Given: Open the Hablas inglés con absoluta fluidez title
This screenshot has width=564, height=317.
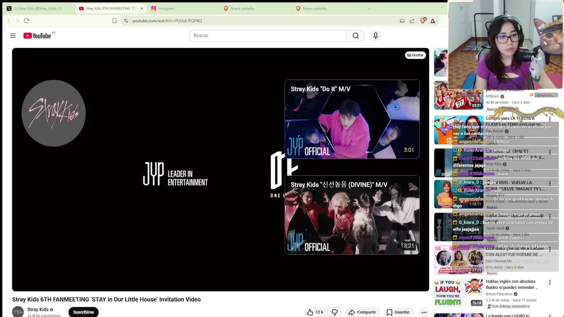Looking at the screenshot, I should click(x=512, y=284).
